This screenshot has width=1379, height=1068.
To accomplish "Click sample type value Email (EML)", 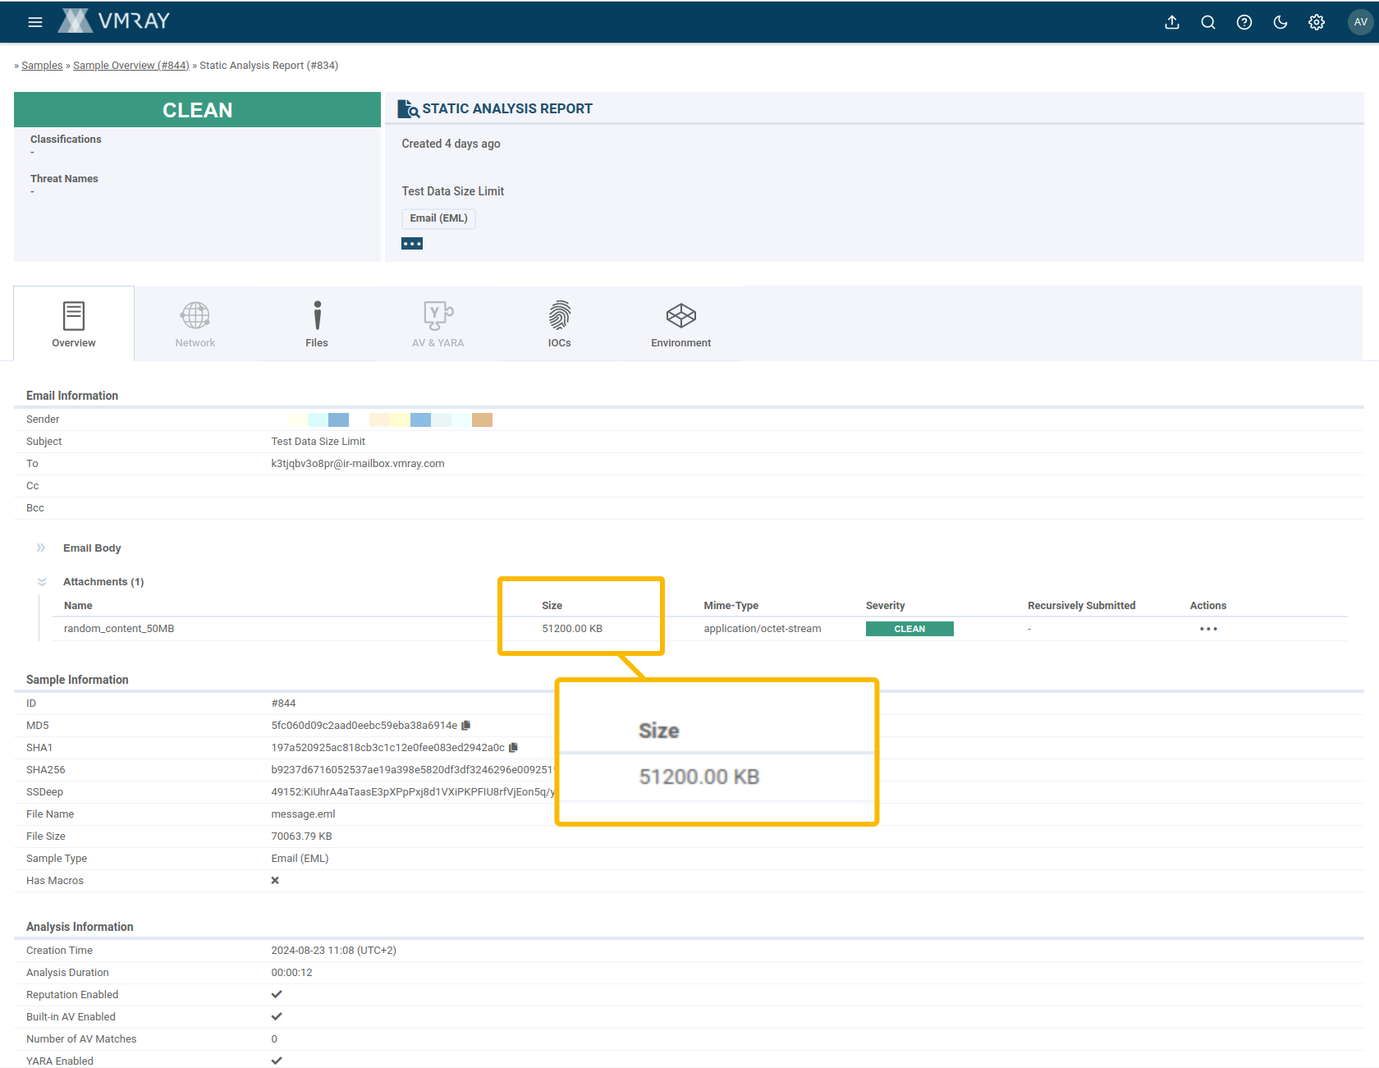I will [300, 859].
